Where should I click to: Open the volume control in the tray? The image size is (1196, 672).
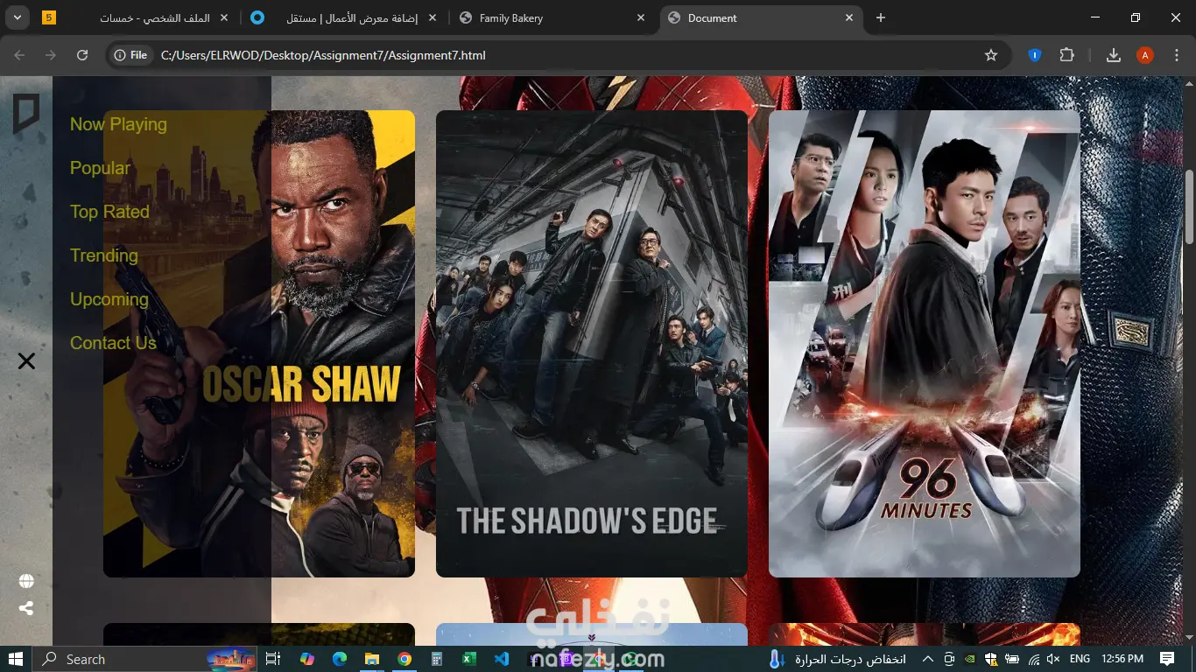point(1054,659)
